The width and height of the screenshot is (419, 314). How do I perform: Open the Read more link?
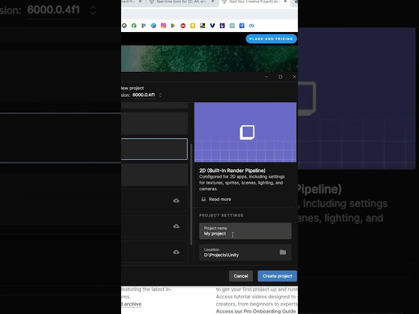[220, 199]
